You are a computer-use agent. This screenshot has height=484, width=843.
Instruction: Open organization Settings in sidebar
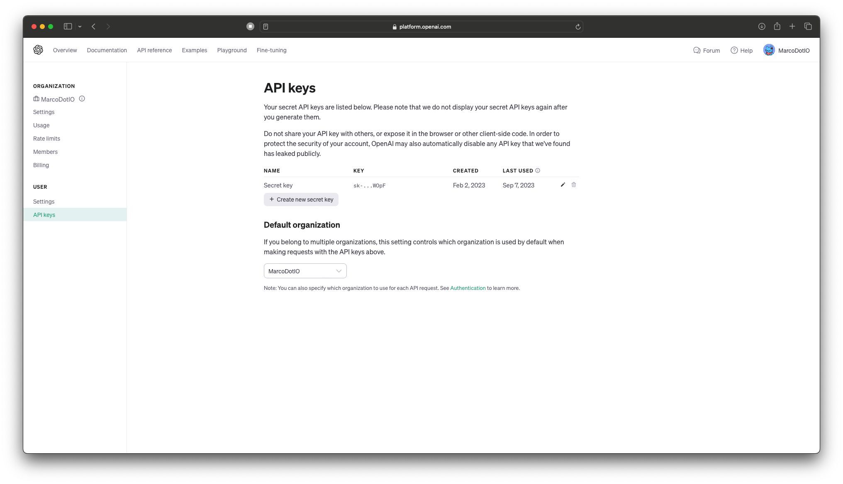(44, 112)
